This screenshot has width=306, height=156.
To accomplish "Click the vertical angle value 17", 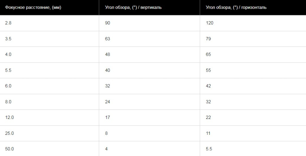I will 108,118.
